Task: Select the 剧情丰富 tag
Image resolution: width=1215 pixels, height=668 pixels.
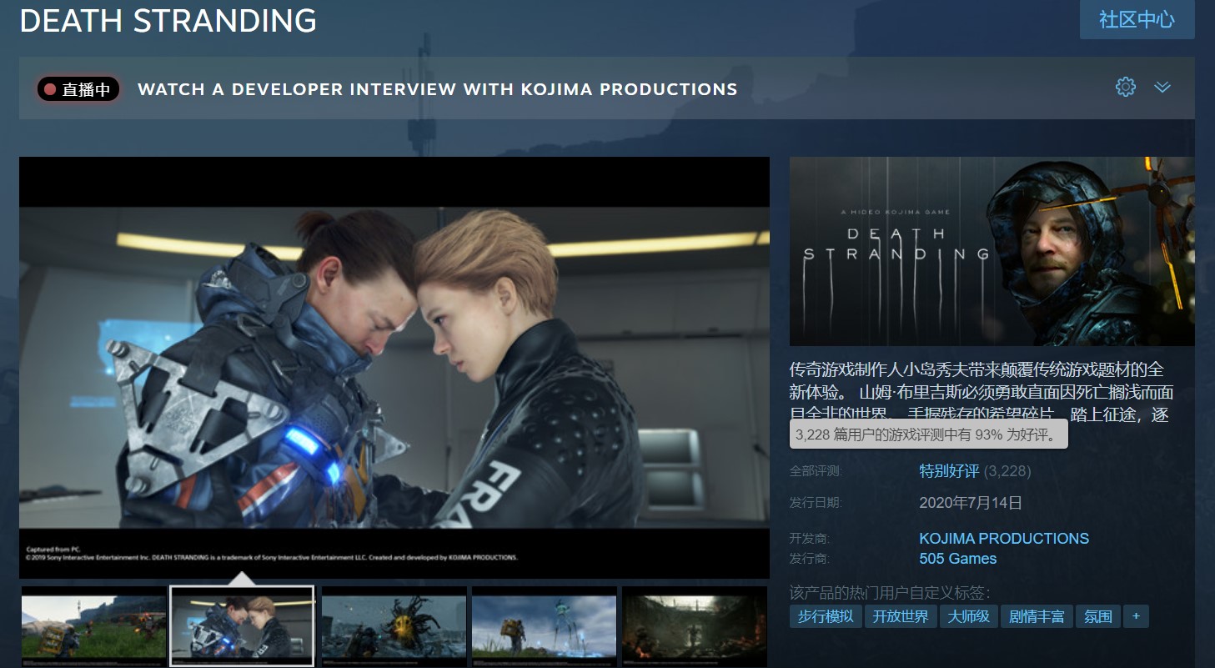Action: click(1037, 616)
